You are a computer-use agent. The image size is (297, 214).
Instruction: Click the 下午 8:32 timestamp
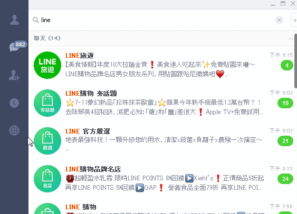click(281, 168)
